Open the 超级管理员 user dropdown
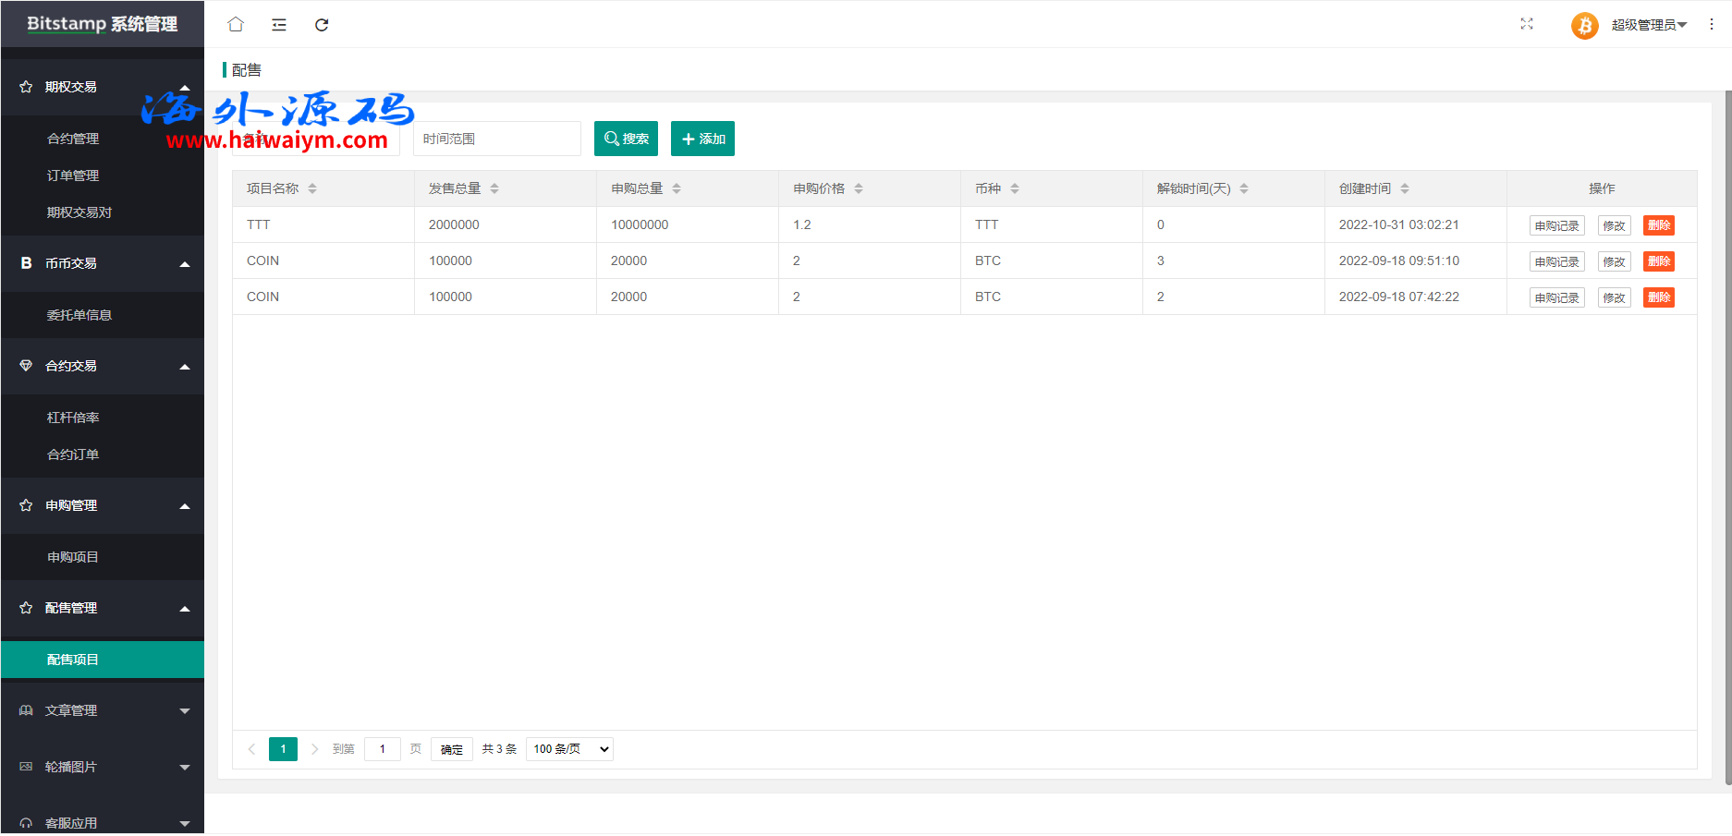1732x836 pixels. 1649,25
